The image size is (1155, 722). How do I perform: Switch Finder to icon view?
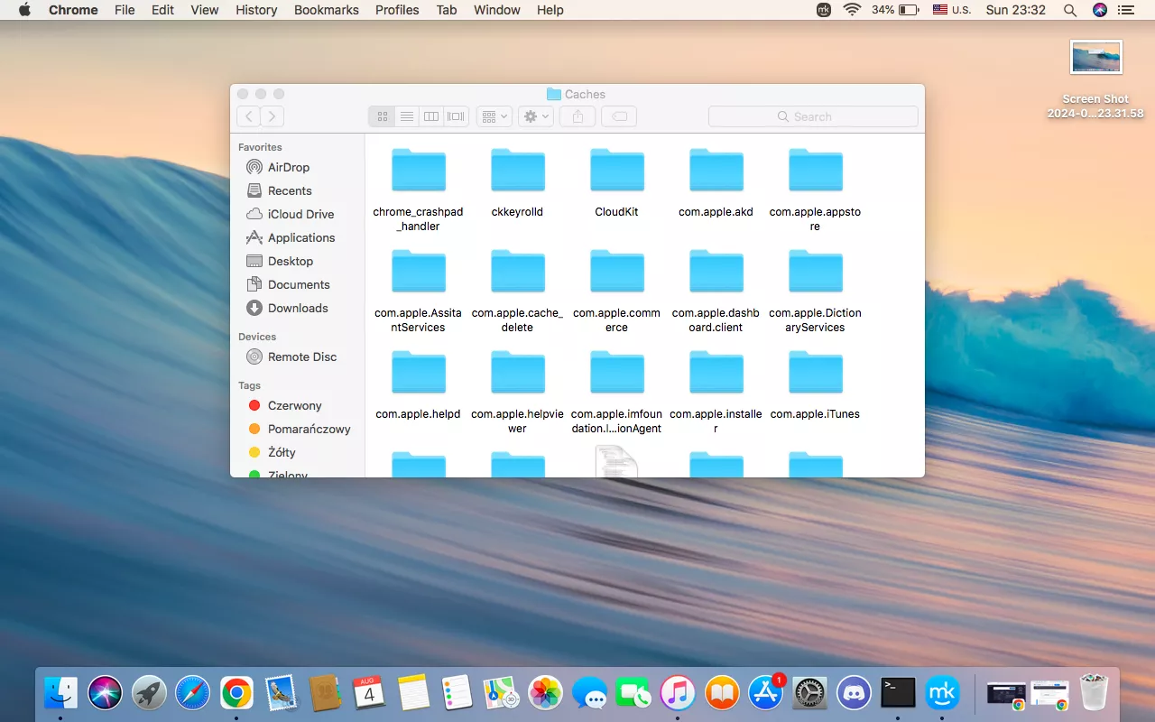pos(383,116)
